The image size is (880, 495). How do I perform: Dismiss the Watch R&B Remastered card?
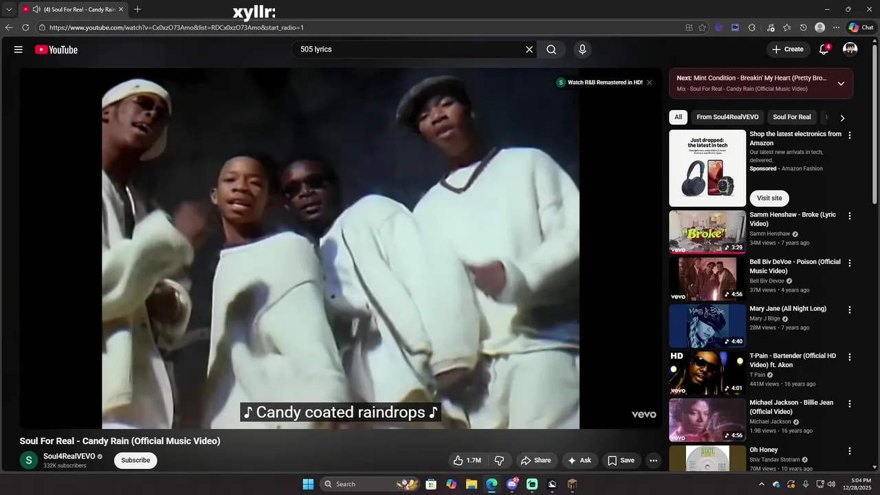pos(649,82)
